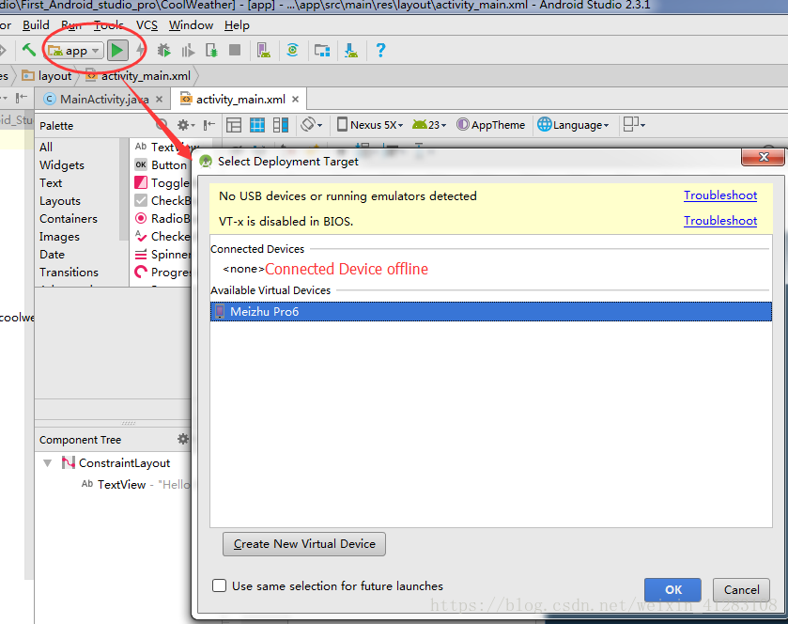Open the Help menu

point(237,25)
